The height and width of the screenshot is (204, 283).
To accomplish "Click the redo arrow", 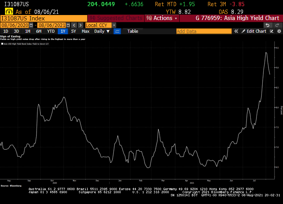I will (277, 25).
